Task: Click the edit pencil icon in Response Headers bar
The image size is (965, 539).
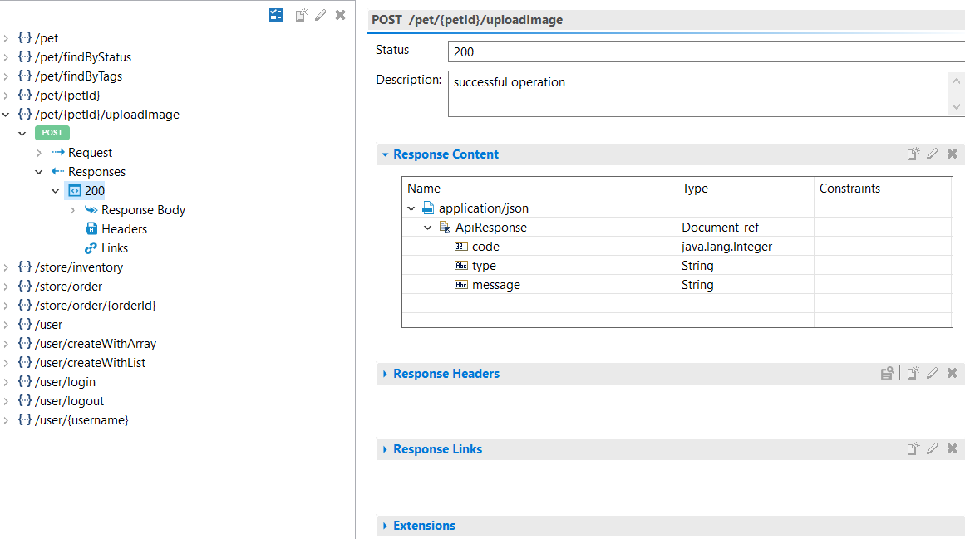Action: [932, 374]
